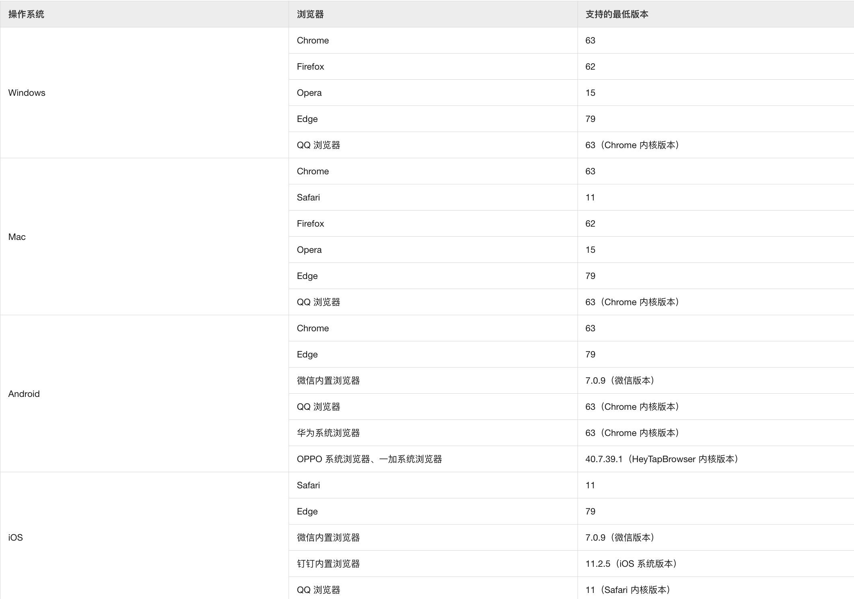Click the 微信内置浏览器 cell under iOS

(x=328, y=537)
